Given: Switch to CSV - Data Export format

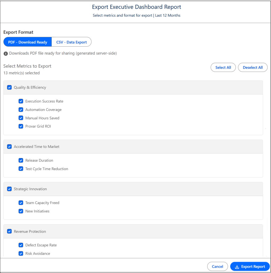Looking at the screenshot, I should pos(71,42).
